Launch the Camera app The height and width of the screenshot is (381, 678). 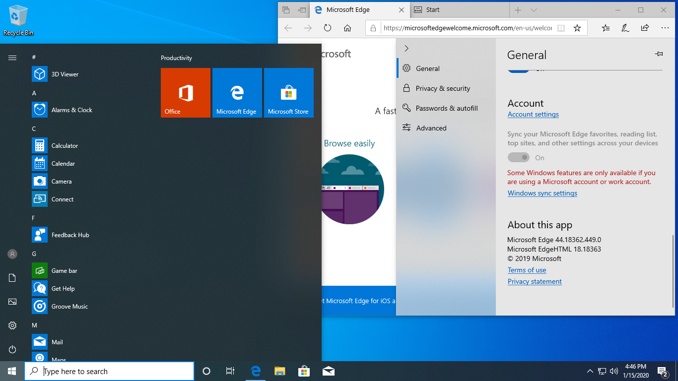89,182
